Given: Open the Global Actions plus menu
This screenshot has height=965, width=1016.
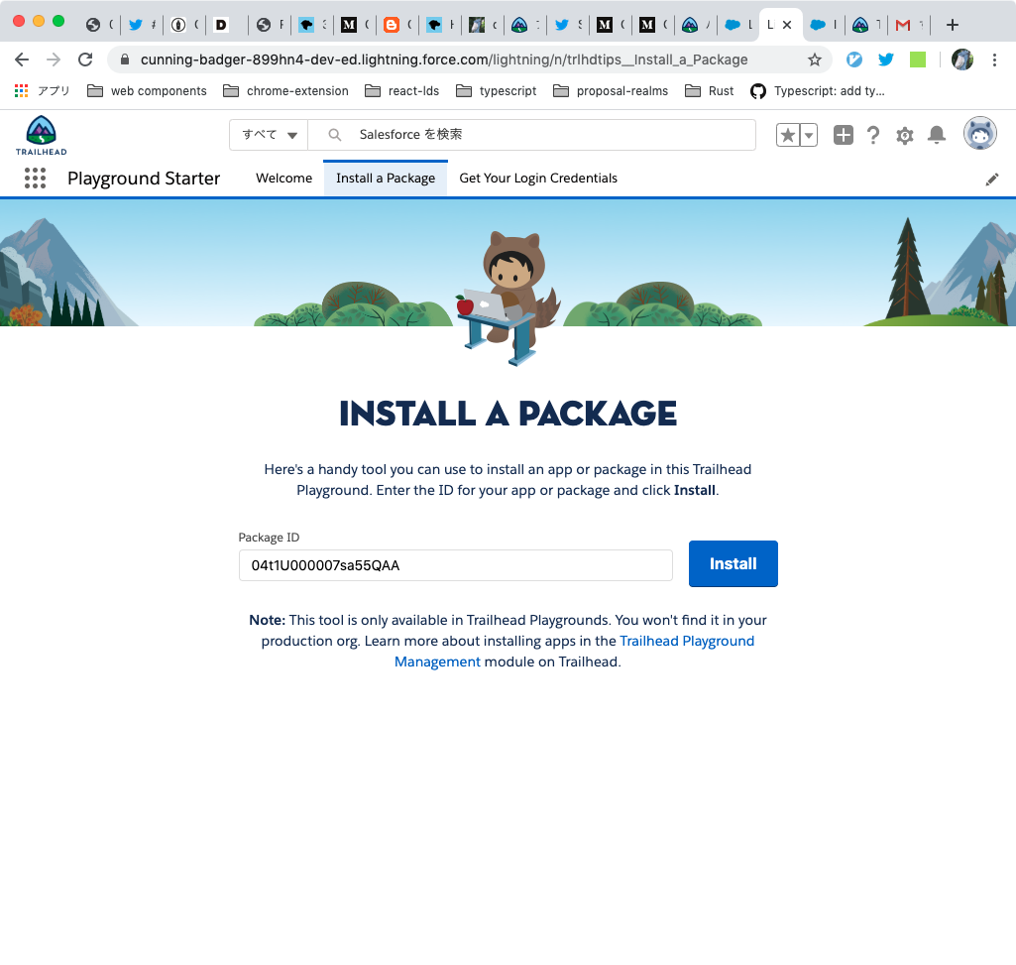Looking at the screenshot, I should coord(843,135).
